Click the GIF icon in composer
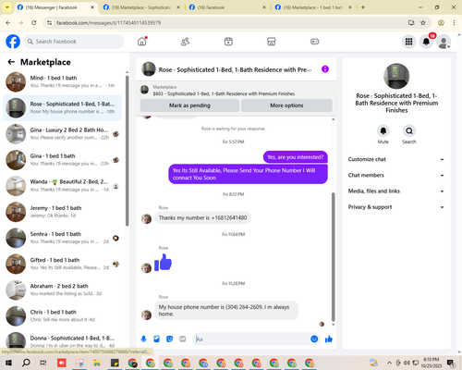The height and width of the screenshot is (370, 462). (x=183, y=339)
